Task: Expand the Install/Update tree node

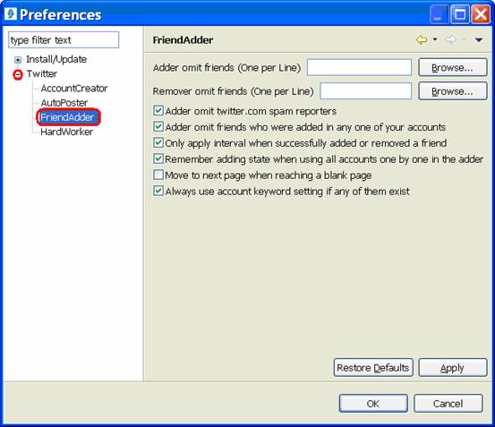Action: [18, 60]
